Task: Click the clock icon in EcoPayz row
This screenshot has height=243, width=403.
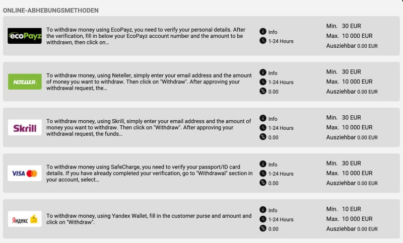Action: (262, 41)
